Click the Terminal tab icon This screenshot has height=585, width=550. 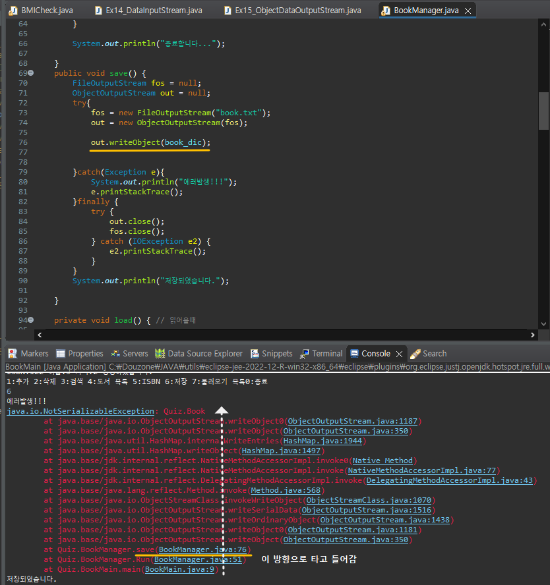coord(304,353)
